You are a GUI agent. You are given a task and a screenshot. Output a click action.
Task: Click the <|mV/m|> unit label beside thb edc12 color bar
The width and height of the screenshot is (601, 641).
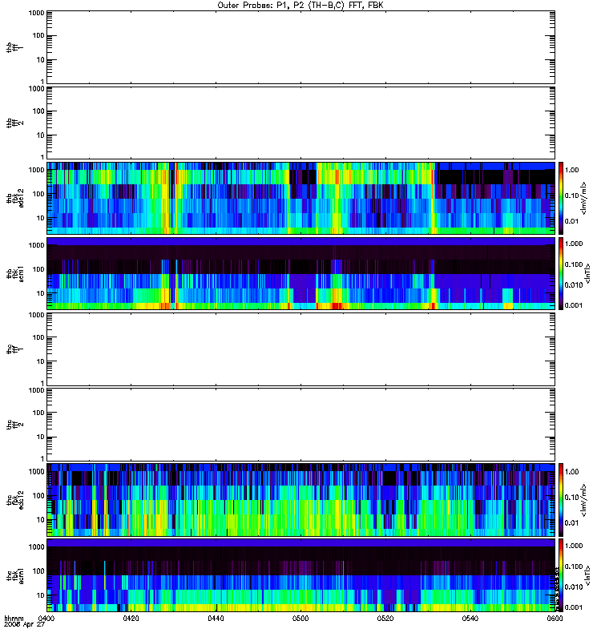coord(583,198)
